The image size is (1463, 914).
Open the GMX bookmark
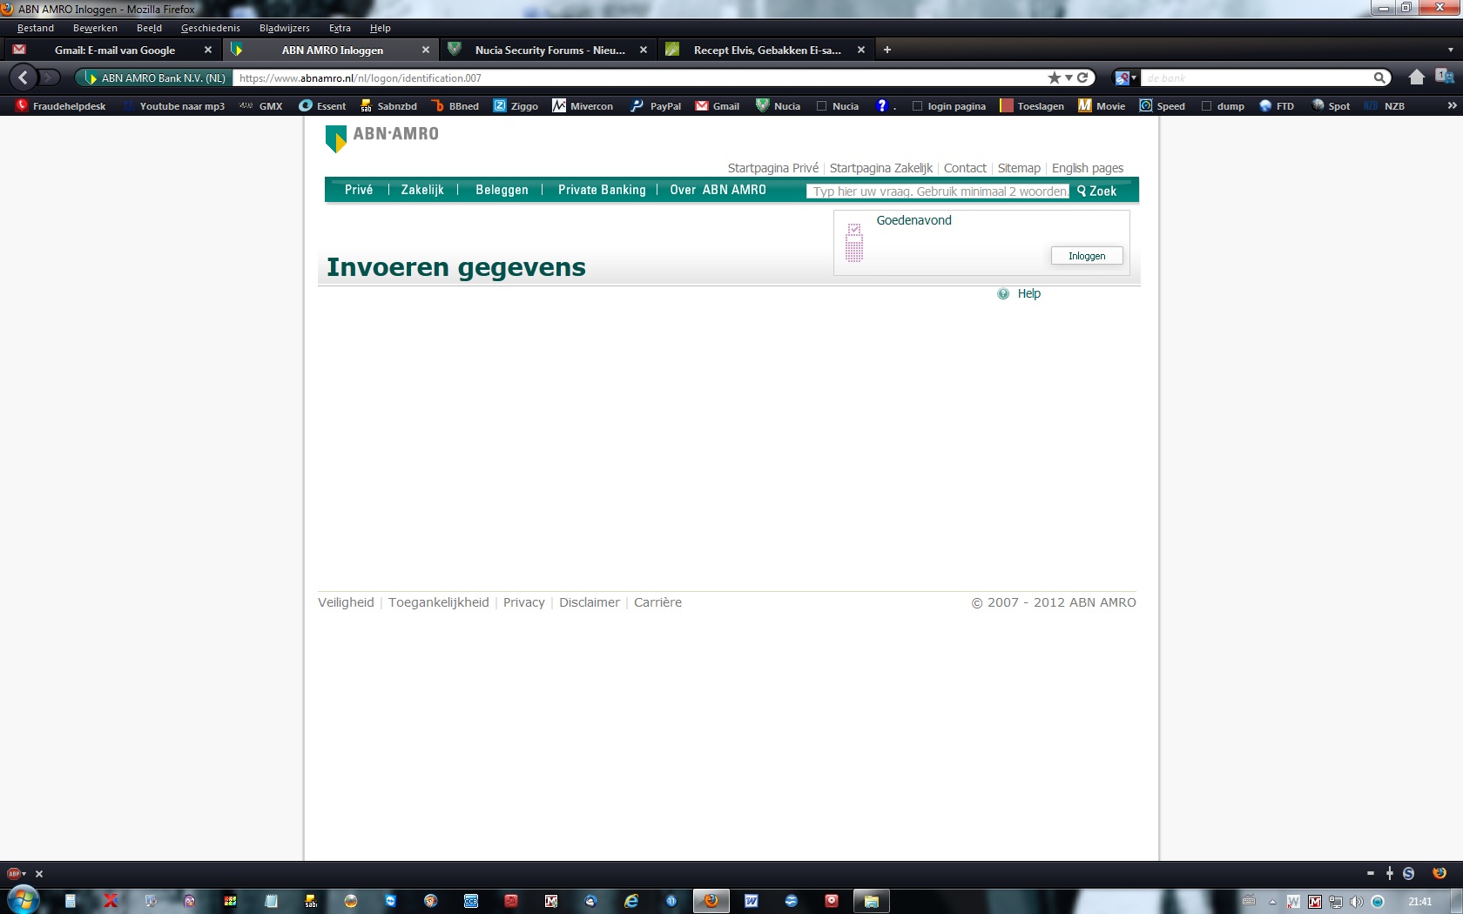(261, 106)
